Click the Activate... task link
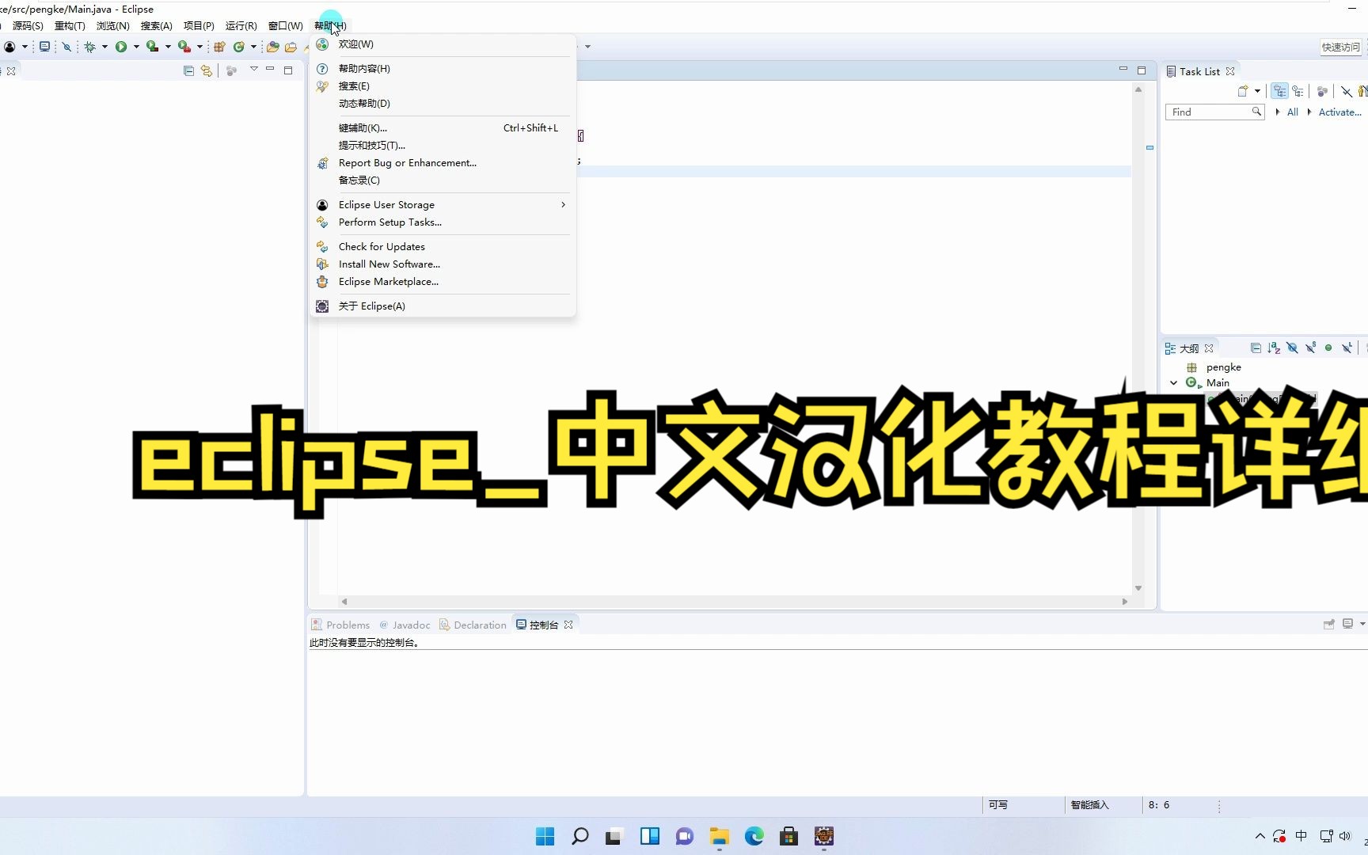 (x=1339, y=112)
